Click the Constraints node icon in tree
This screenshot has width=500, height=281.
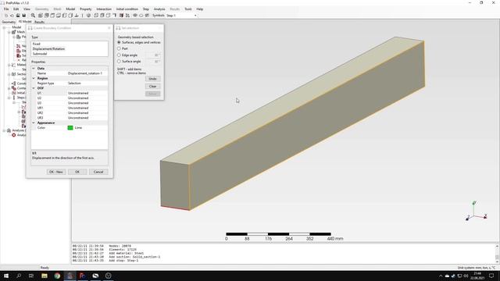coord(14,84)
